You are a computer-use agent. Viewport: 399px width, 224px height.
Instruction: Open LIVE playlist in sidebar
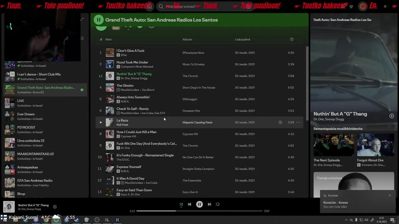pos(45,103)
